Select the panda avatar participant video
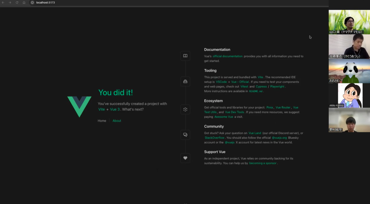The width and height of the screenshot is (370, 204). point(349,71)
